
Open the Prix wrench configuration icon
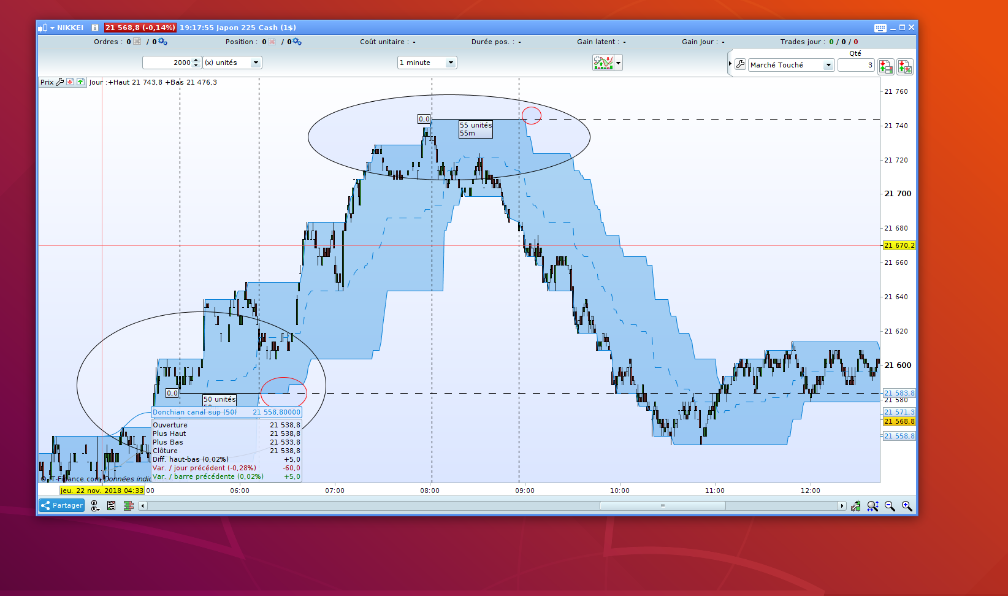tap(60, 82)
